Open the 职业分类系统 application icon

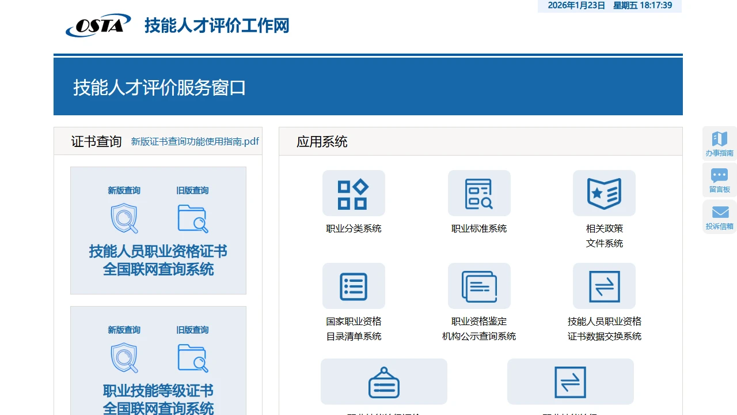click(x=354, y=193)
